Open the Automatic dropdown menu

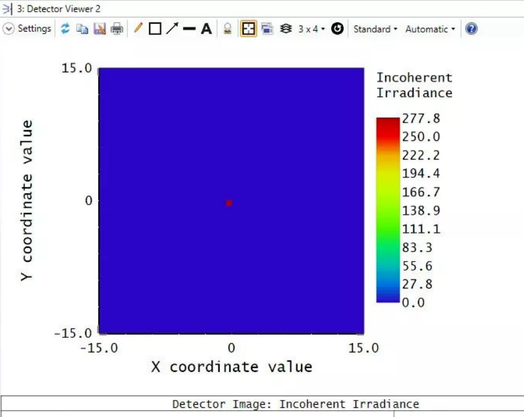pos(430,29)
